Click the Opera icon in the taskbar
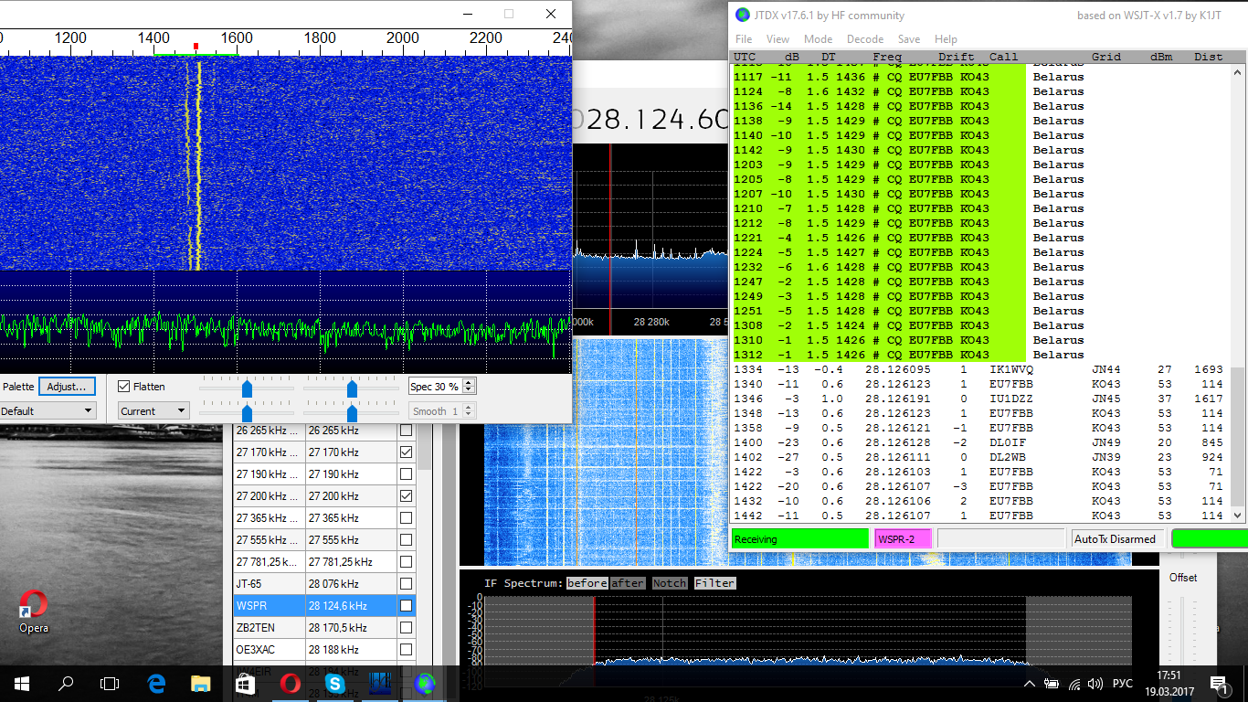Viewport: 1248px width, 702px height. 291,683
